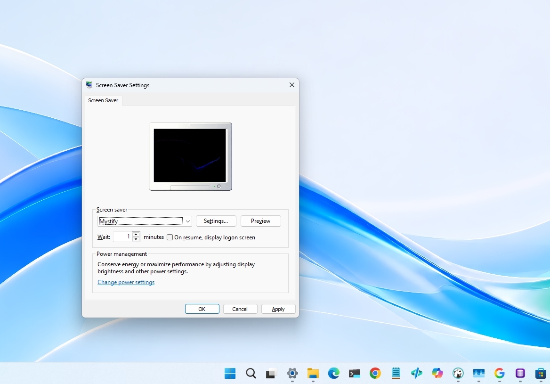
Task: Select the Screen Saver tab
Action: click(103, 100)
